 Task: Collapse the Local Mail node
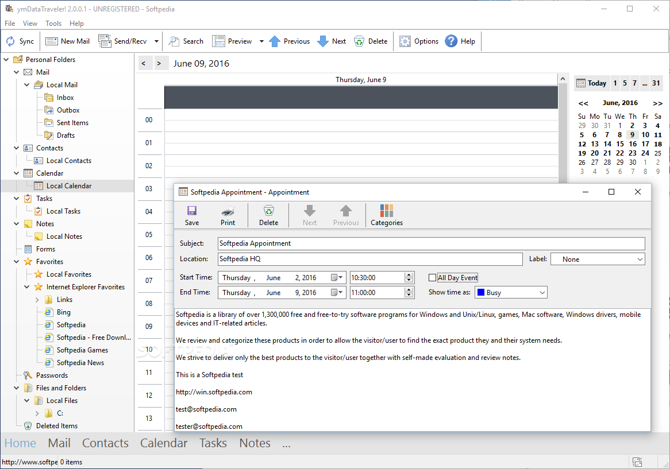click(27, 85)
